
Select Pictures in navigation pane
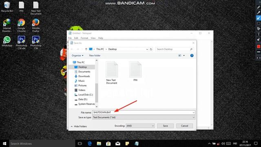pos(81,85)
